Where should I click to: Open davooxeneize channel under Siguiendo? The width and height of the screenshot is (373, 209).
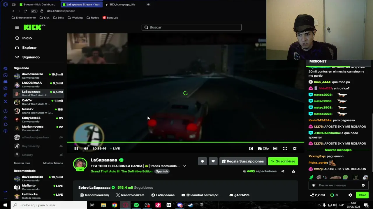tap(38, 76)
